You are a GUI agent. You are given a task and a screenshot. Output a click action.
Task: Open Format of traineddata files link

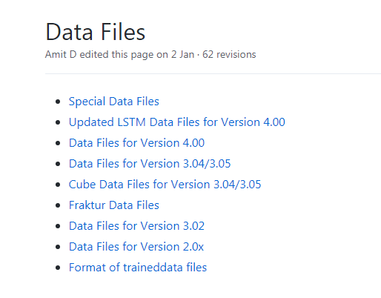pyautogui.click(x=138, y=268)
